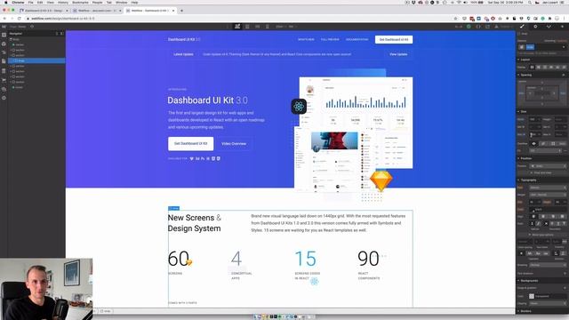This screenshot has width=569, height=320.
Task: Open the CMS Collections stack icon
Action: (4, 71)
